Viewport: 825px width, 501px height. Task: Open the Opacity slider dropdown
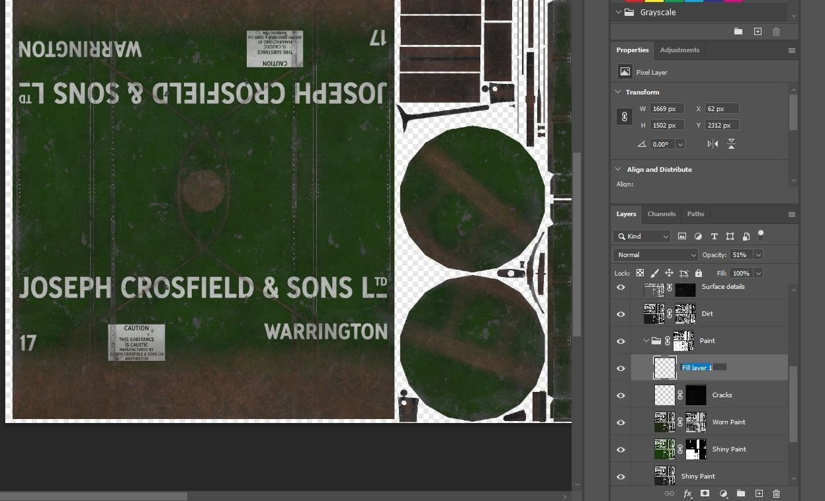point(758,254)
